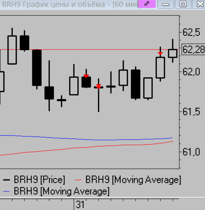
Task: Click the black Price icon in the legend
Action: [7, 180]
